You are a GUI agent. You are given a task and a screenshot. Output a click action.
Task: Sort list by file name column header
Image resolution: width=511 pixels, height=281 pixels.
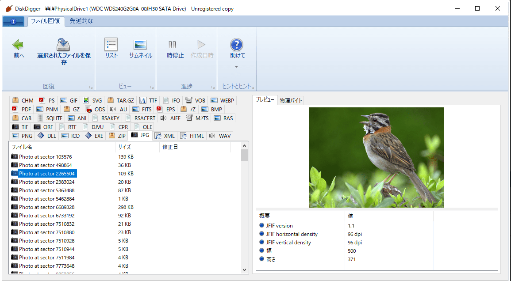61,147
